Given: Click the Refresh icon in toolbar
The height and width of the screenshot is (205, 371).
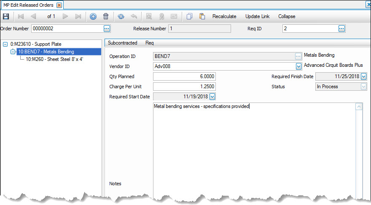Looking at the screenshot, I should click(x=121, y=16).
